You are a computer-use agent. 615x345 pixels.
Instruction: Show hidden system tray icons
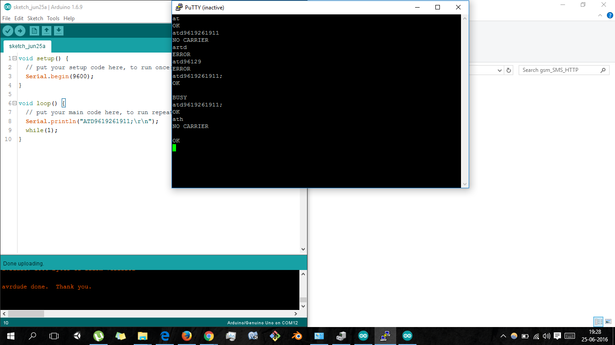point(503,336)
